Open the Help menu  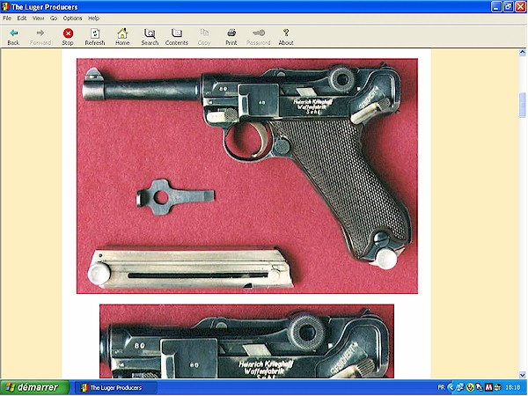(x=93, y=18)
